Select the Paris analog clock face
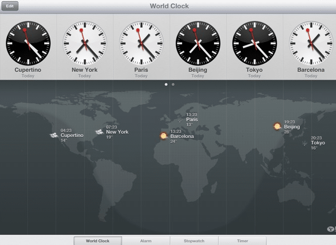 141,43
